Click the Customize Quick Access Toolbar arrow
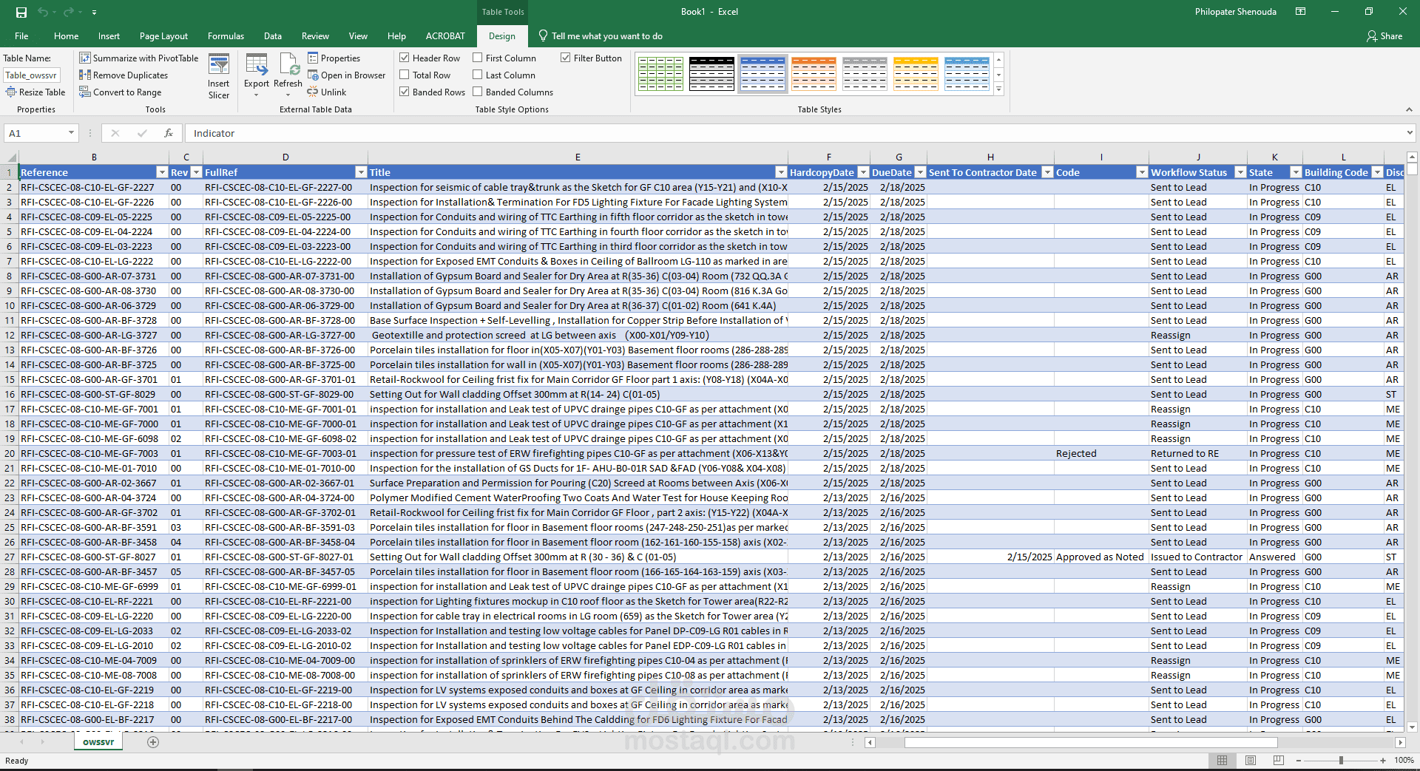The height and width of the screenshot is (771, 1420). (94, 12)
